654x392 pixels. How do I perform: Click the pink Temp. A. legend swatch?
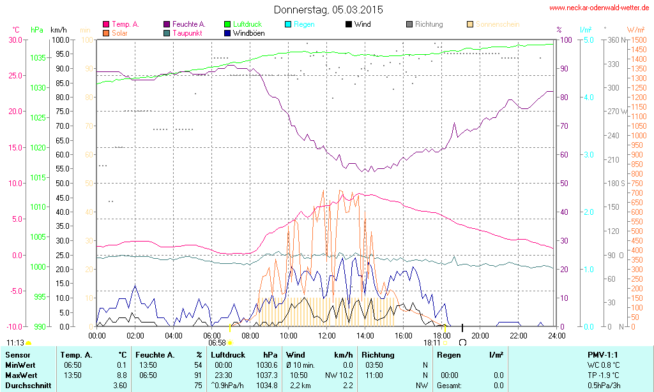pyautogui.click(x=105, y=24)
